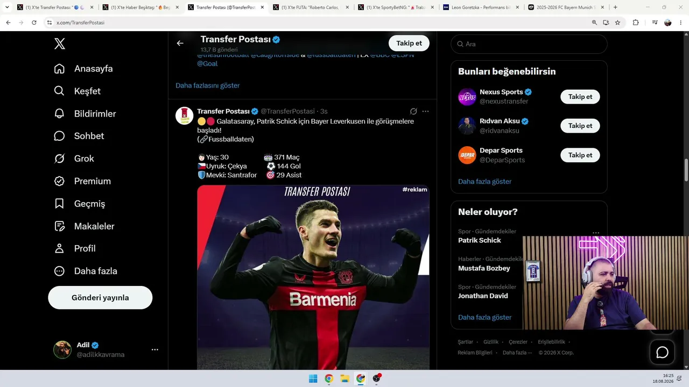
Task: Click the Gönderi yayınla button
Action: tap(100, 298)
